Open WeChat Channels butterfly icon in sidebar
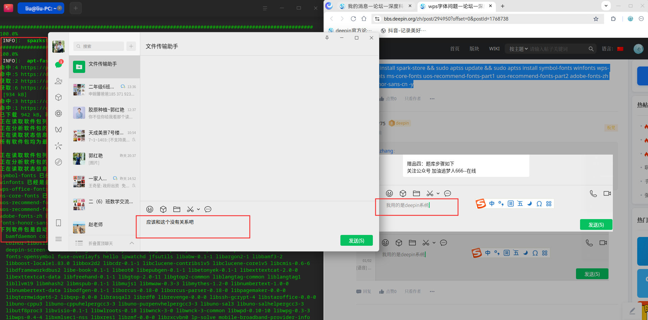This screenshot has width=648, height=320. point(58,130)
